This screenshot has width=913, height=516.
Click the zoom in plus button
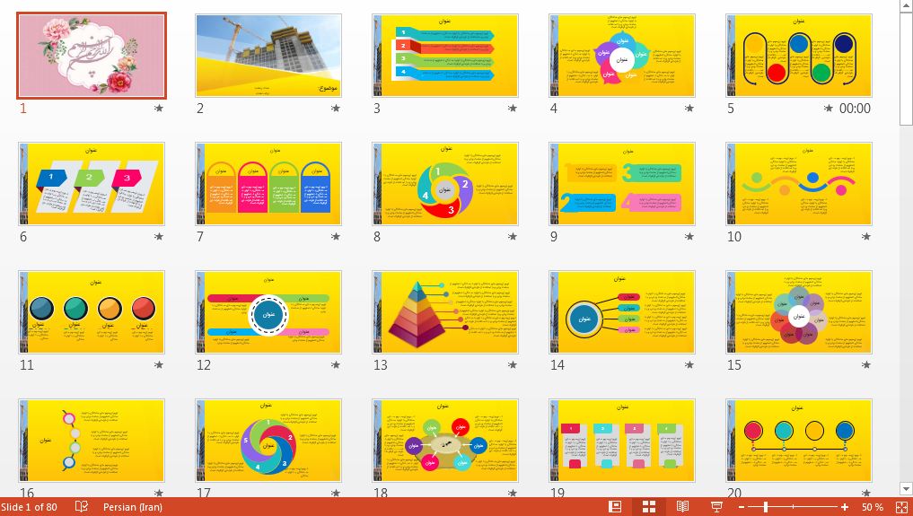point(845,507)
